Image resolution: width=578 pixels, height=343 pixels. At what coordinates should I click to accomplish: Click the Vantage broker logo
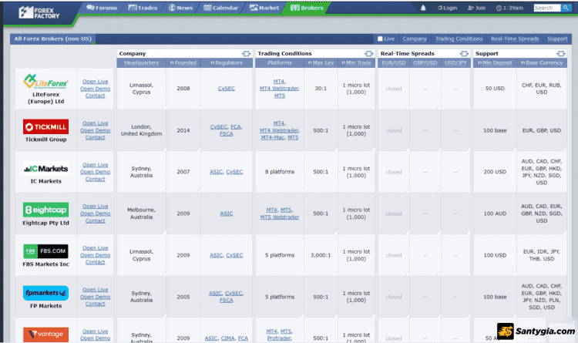[45, 335]
